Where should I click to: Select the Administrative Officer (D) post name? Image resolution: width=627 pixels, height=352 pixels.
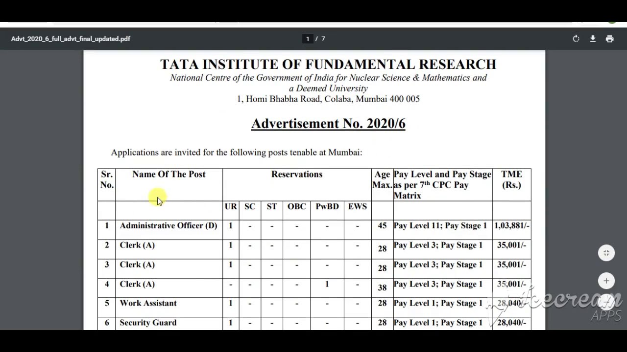(169, 225)
